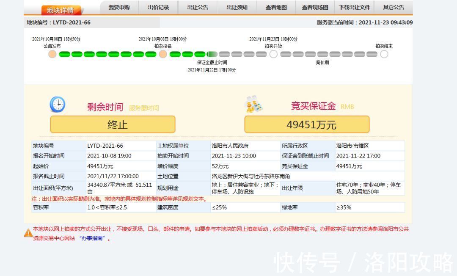Viewport: 457px width, 276px height.
Task: Click the orange 拍卖报名 timeline circle
Action: click(163, 54)
